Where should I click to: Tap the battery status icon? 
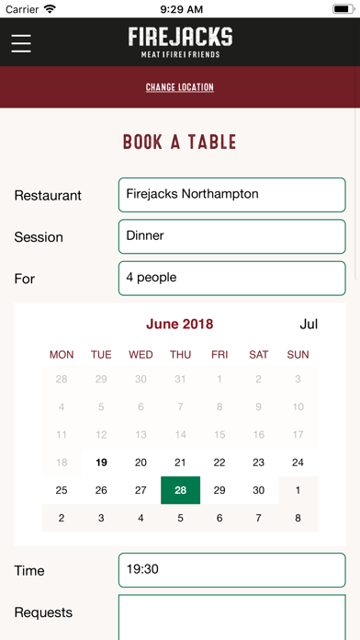343,9
